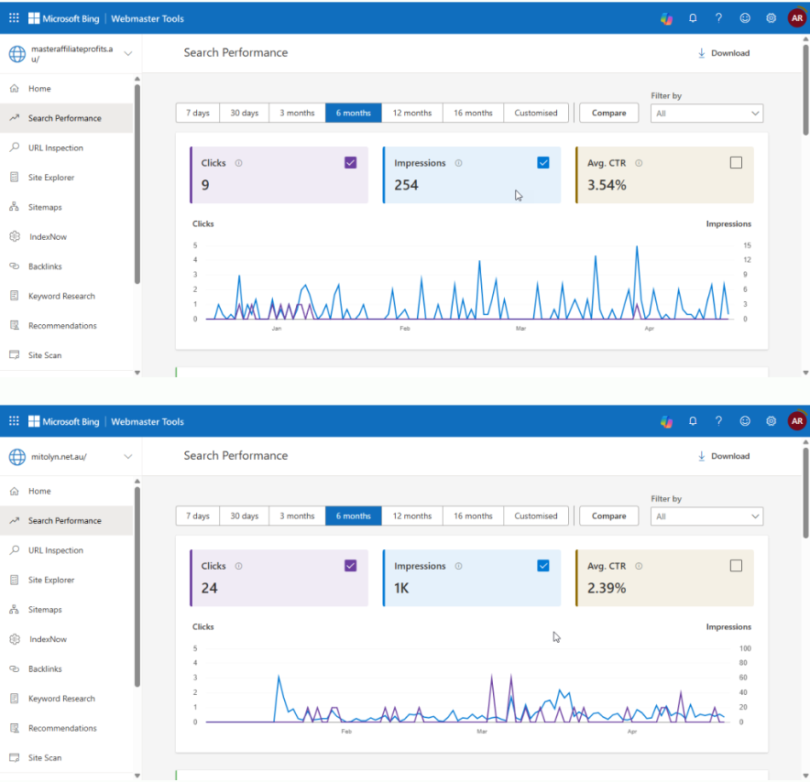Click the Avg. CTR info icon on masteraffiliateprofits report
Screen dimensions: 810x782
coord(639,163)
